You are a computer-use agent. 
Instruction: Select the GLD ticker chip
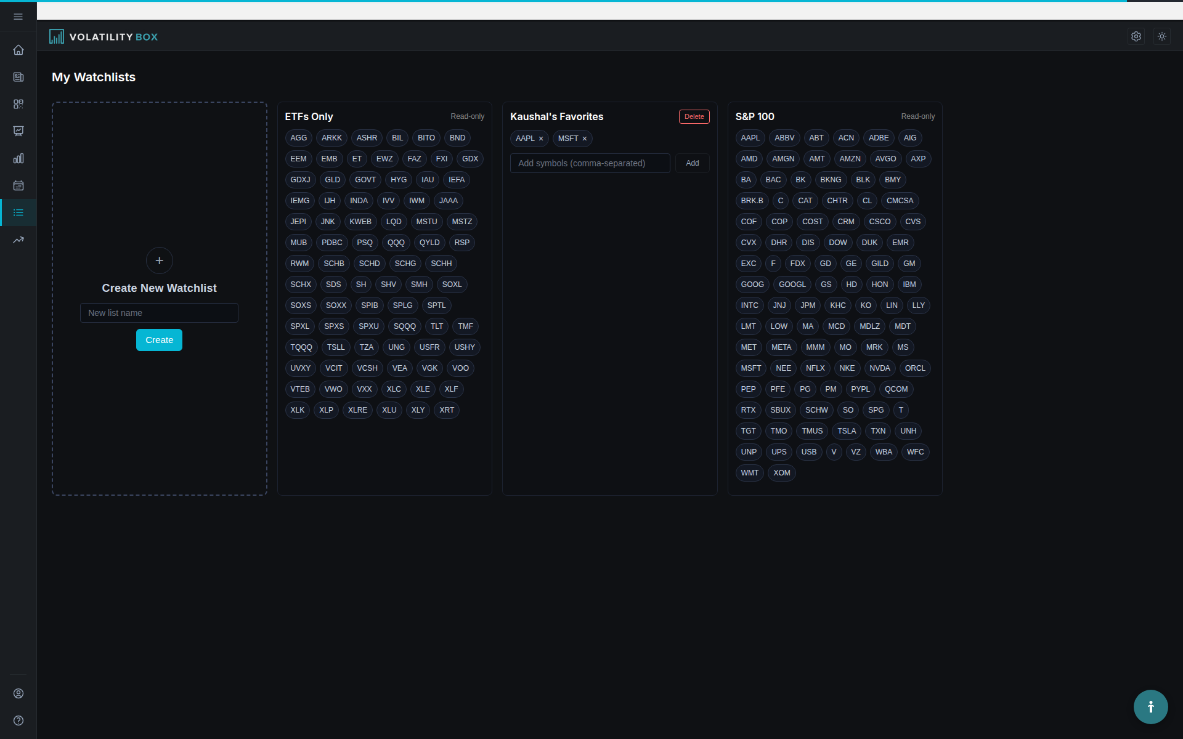[332, 180]
